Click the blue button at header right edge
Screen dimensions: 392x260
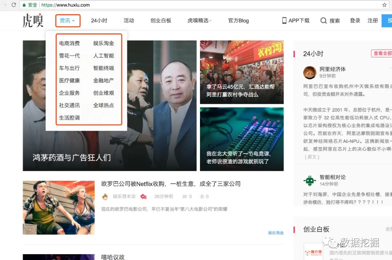387,20
